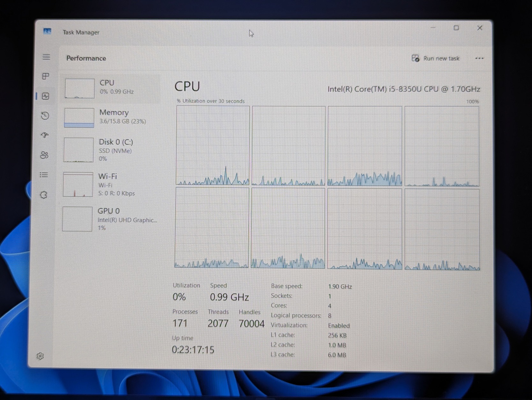
Task: Click the GPU 0 mini graph thumbnail
Action: click(77, 219)
